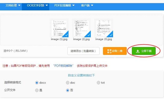Select the txt format radio button
Screen dimensions: 164x100
click(x=98, y=83)
